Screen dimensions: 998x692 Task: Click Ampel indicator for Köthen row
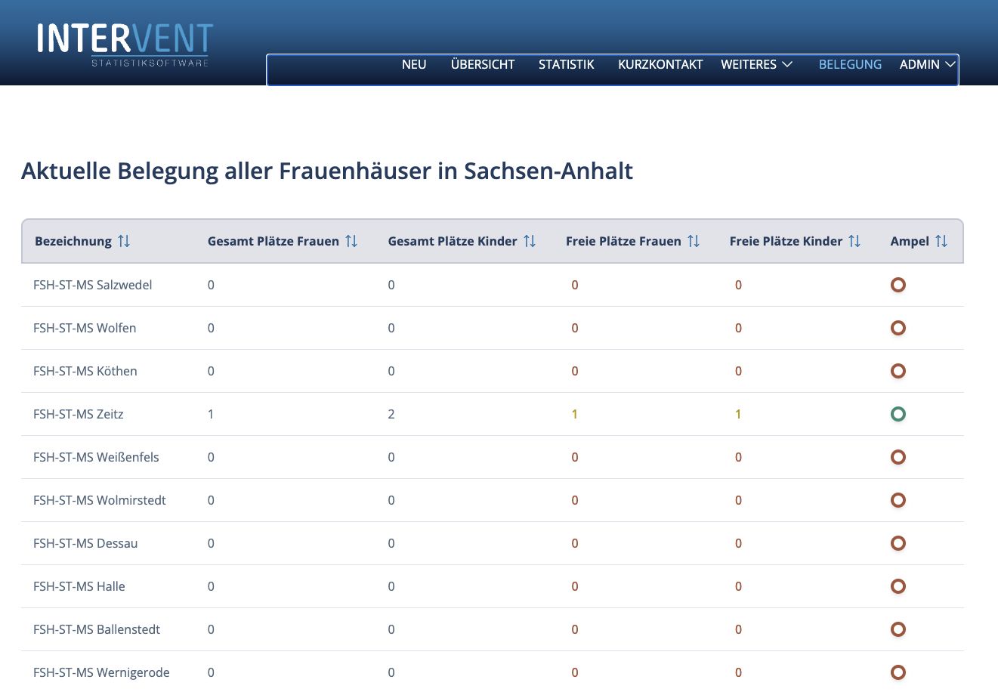click(898, 371)
